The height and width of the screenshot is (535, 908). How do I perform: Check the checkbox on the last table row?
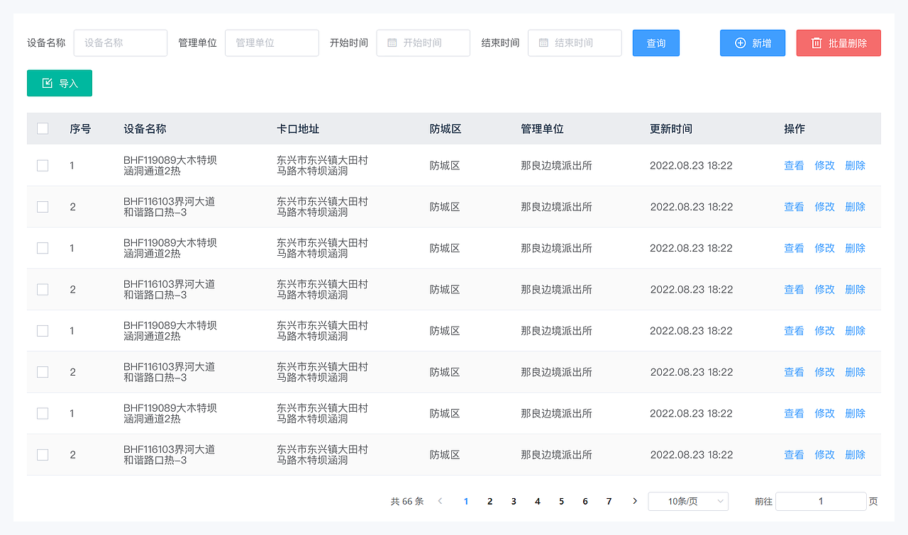click(x=43, y=454)
